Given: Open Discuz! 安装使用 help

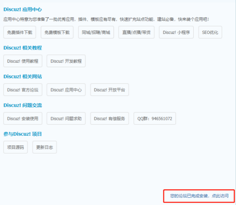Looking at the screenshot, I should 23,118.
